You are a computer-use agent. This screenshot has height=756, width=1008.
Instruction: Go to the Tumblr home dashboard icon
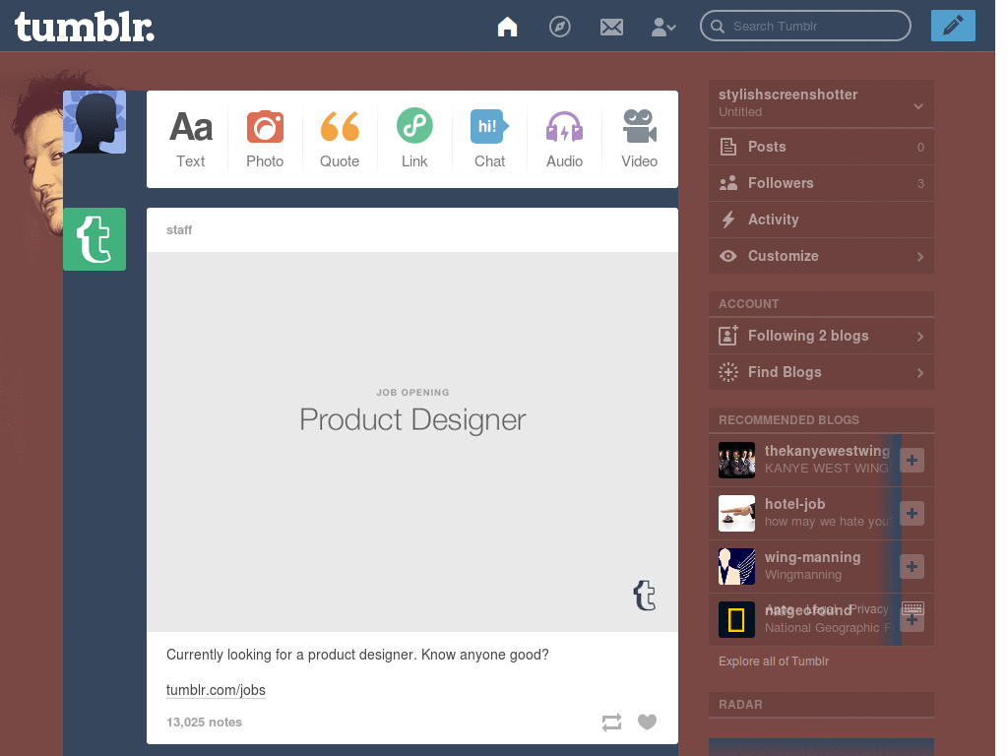click(x=507, y=27)
